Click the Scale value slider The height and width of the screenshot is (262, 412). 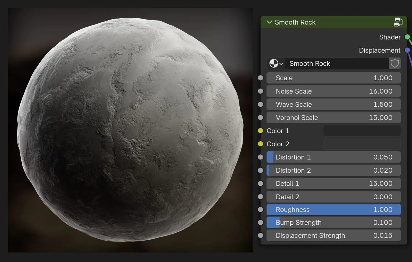333,78
